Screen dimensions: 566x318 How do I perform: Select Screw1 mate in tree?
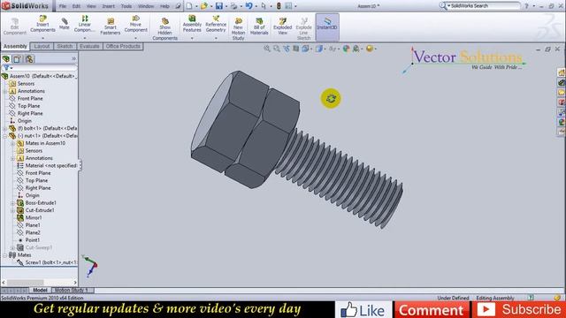point(47,262)
